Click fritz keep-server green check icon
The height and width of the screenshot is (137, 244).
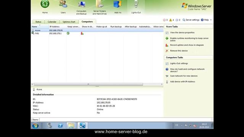(68, 33)
